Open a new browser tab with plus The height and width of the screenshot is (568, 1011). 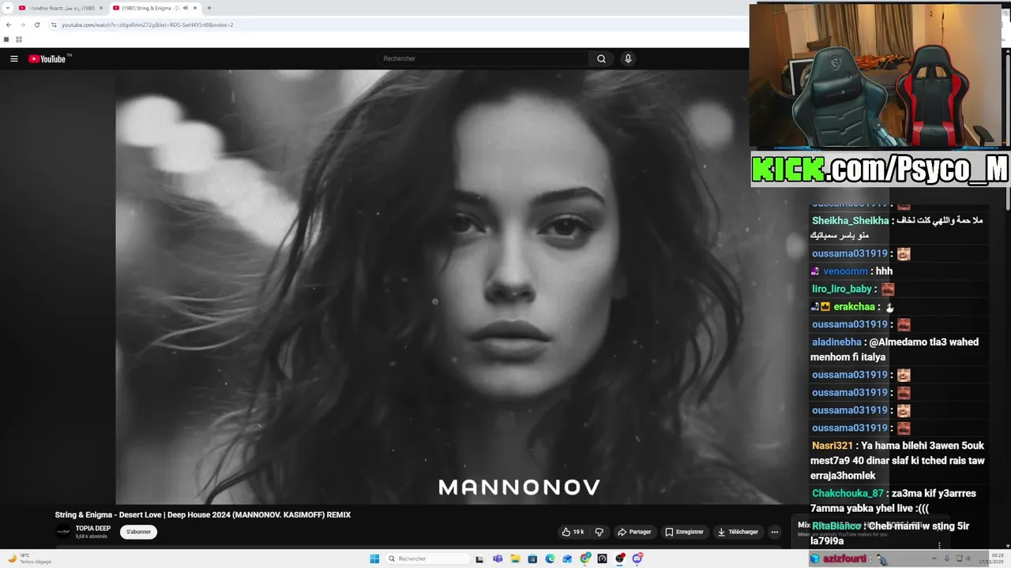click(209, 8)
